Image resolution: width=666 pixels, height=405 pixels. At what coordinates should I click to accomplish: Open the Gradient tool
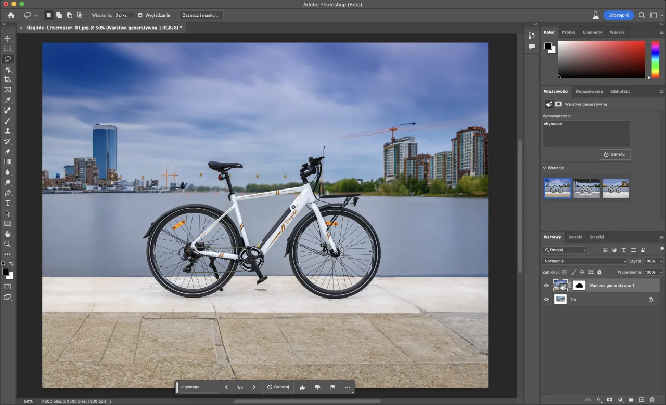(x=8, y=162)
